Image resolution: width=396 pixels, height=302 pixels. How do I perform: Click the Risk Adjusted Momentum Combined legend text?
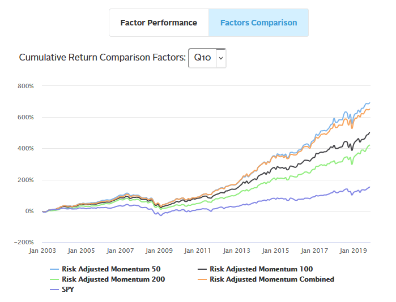pos(272,279)
